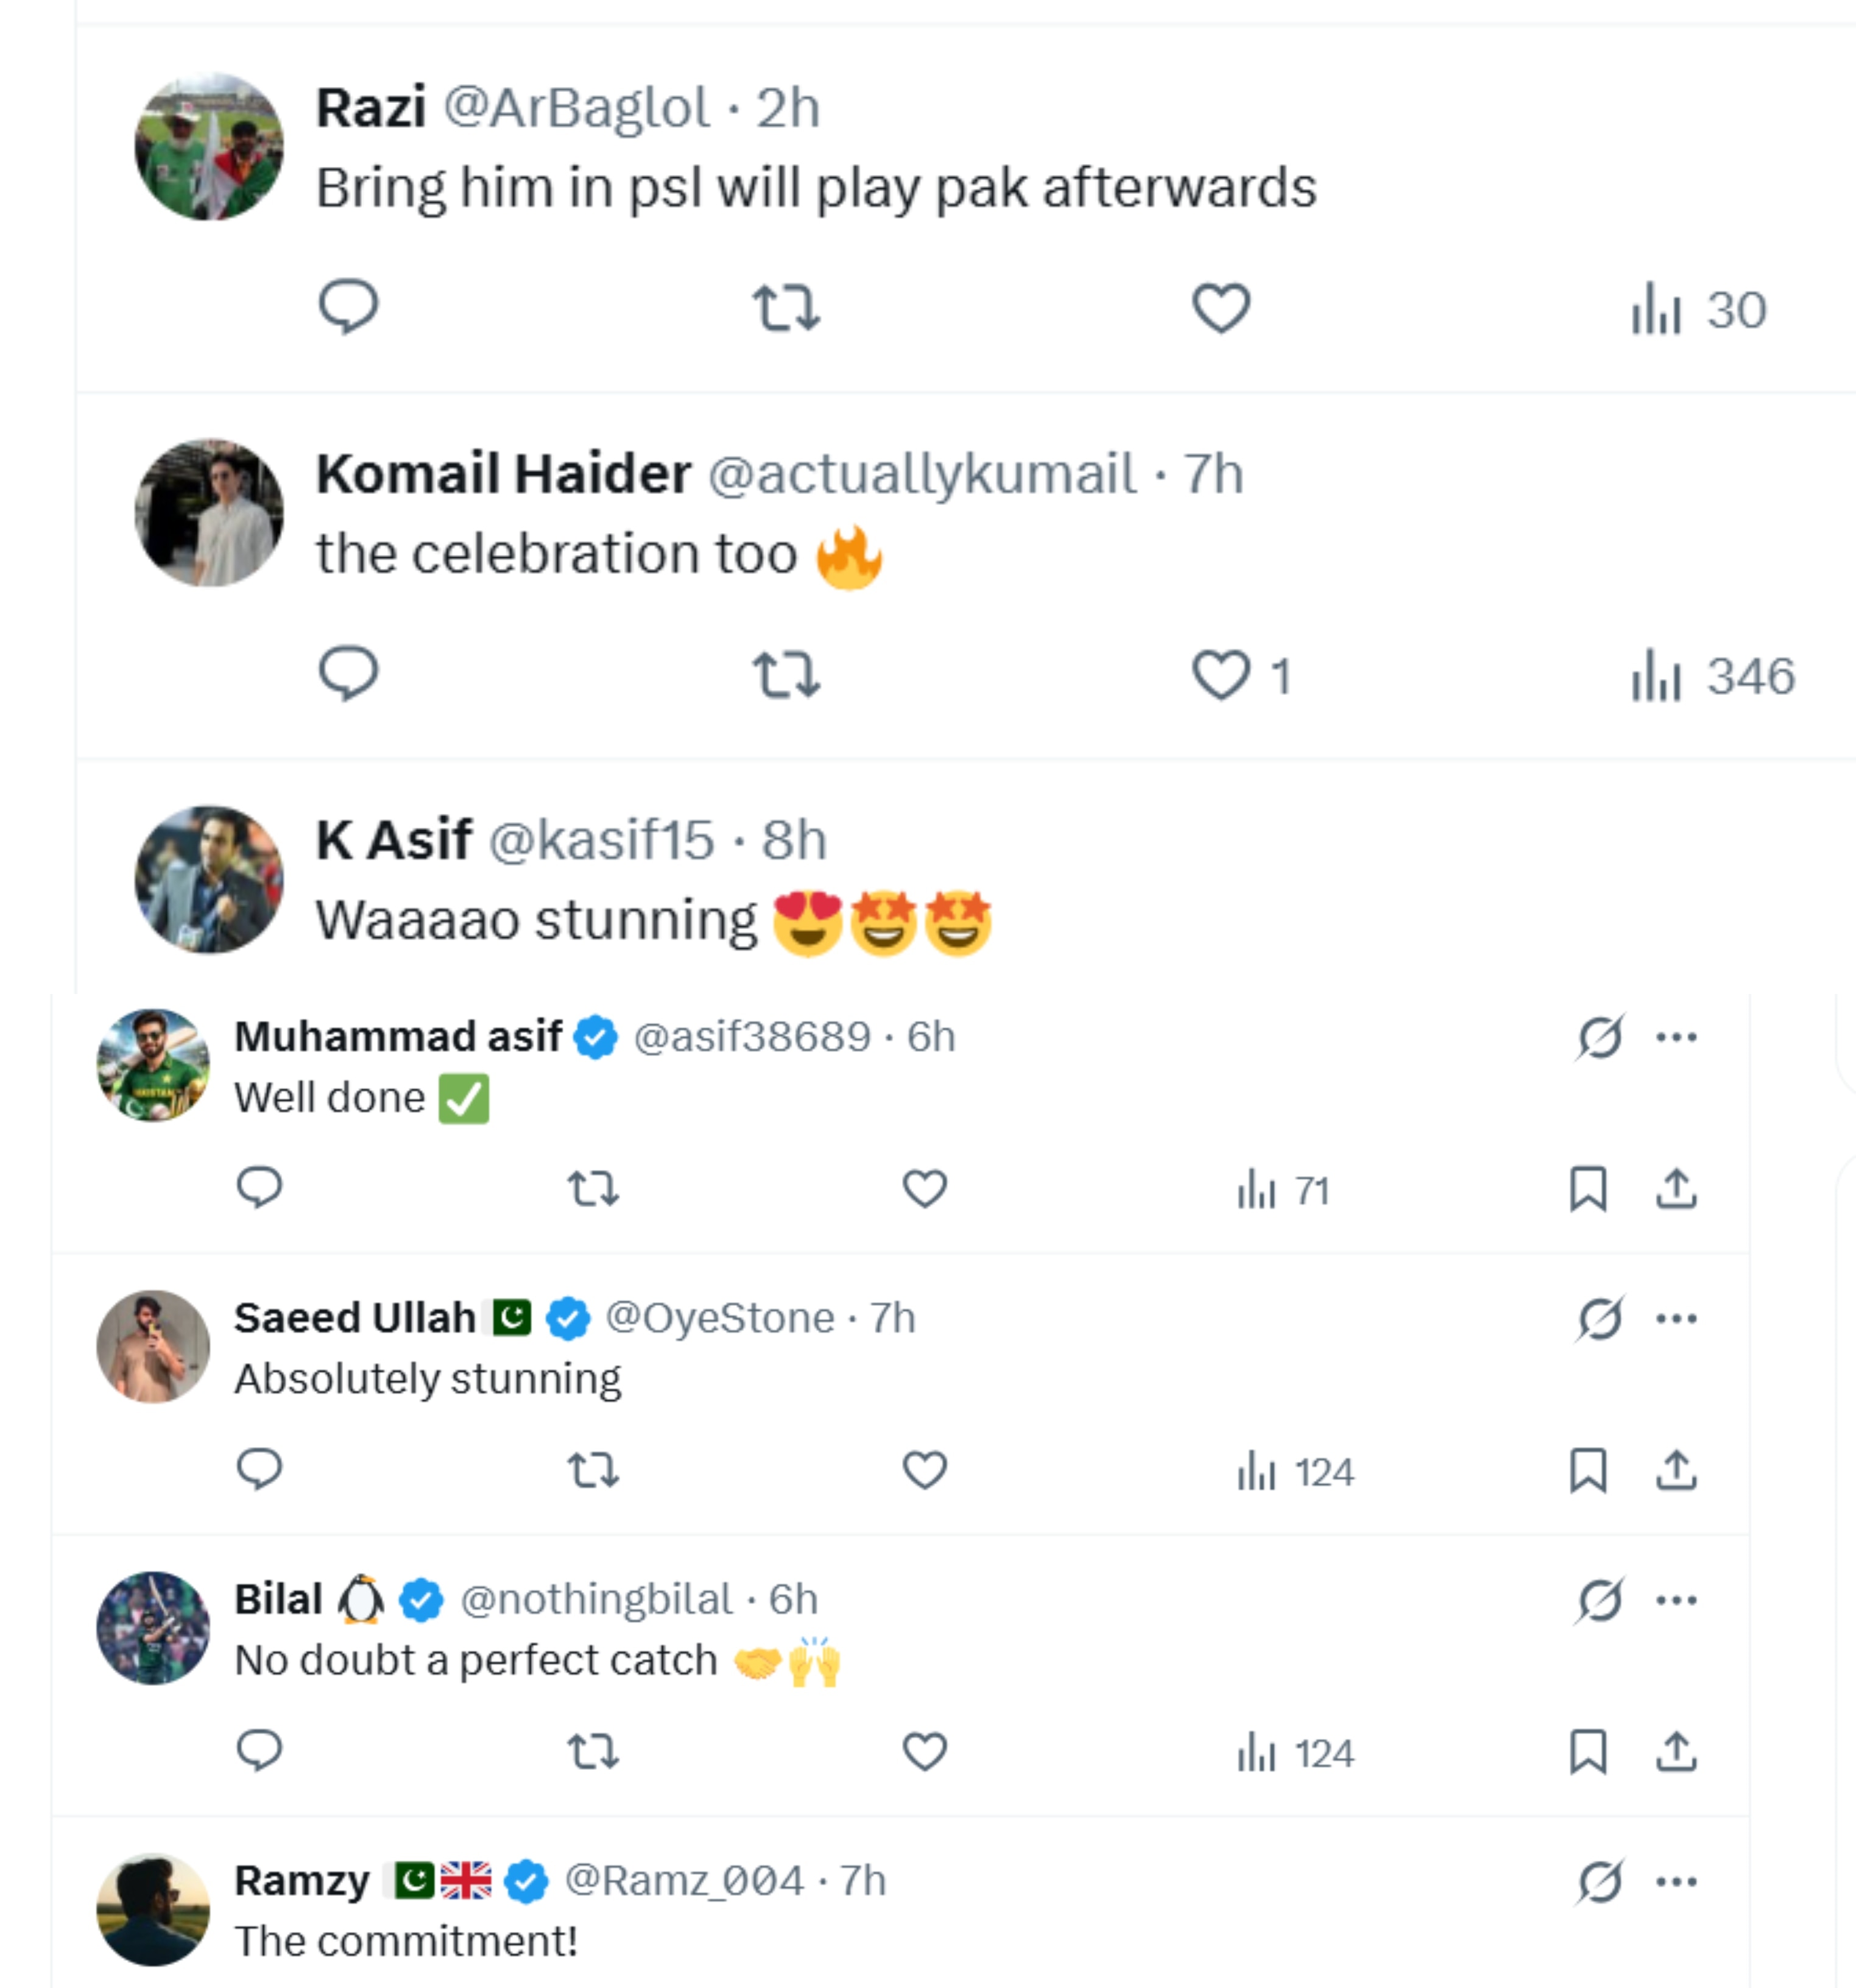Share Bilal's perfect catch tweet
Viewport: 1856px width, 1988px height.
point(1676,1752)
